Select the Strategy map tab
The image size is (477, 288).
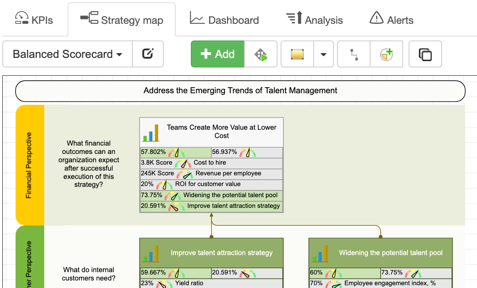click(x=122, y=20)
